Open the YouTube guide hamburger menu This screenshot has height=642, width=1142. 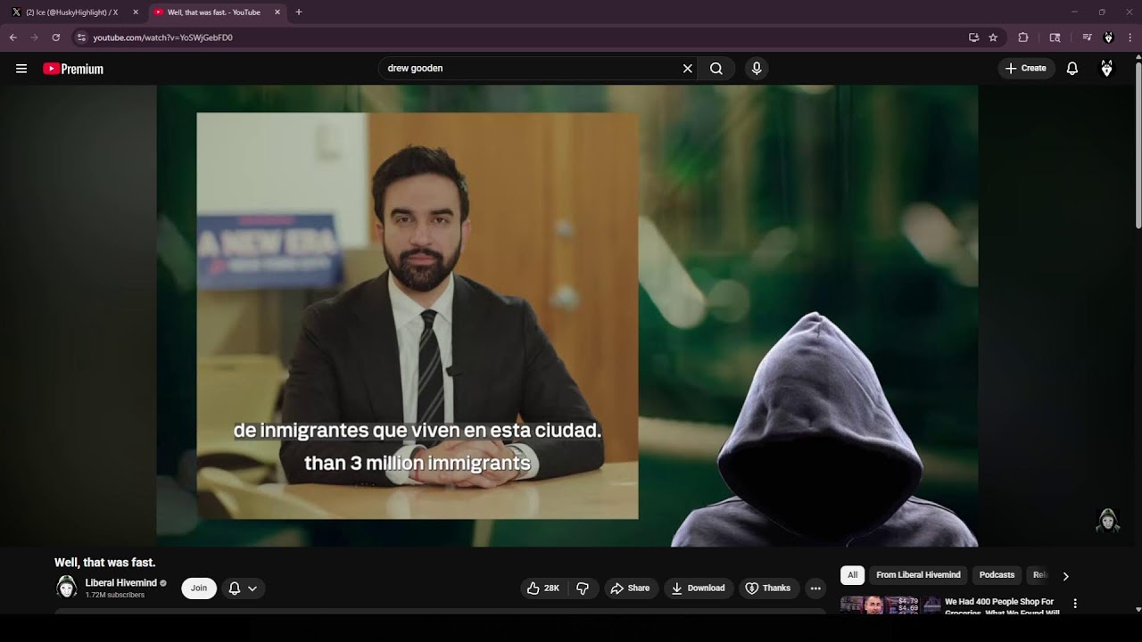pyautogui.click(x=21, y=69)
